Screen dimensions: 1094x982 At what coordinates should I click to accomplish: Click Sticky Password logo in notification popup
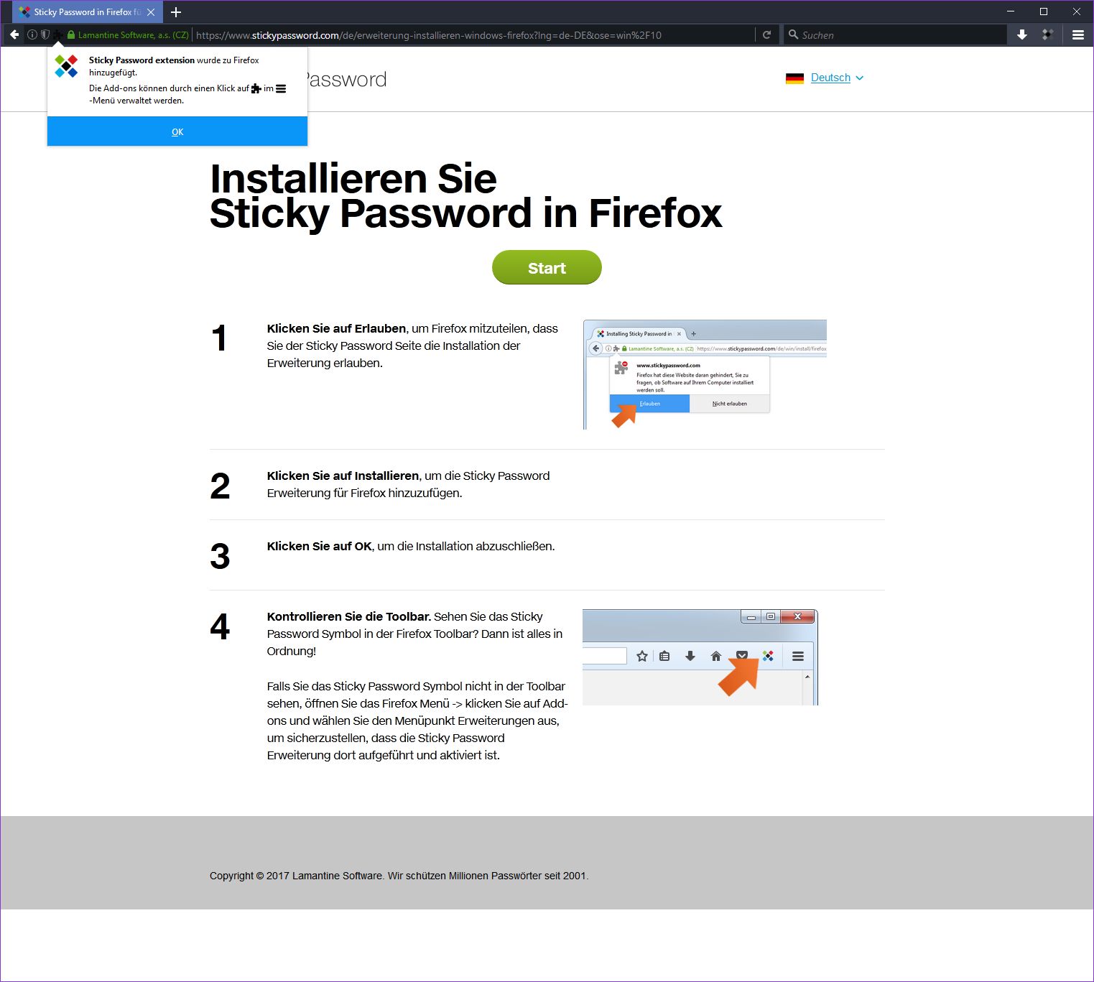(66, 66)
